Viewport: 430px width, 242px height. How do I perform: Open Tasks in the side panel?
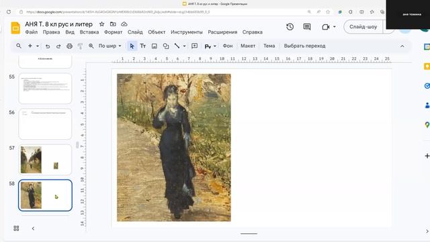(x=427, y=86)
